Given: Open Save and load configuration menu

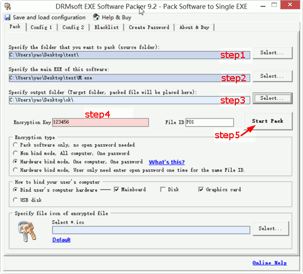Looking at the screenshot, I should pyautogui.click(x=49, y=17).
